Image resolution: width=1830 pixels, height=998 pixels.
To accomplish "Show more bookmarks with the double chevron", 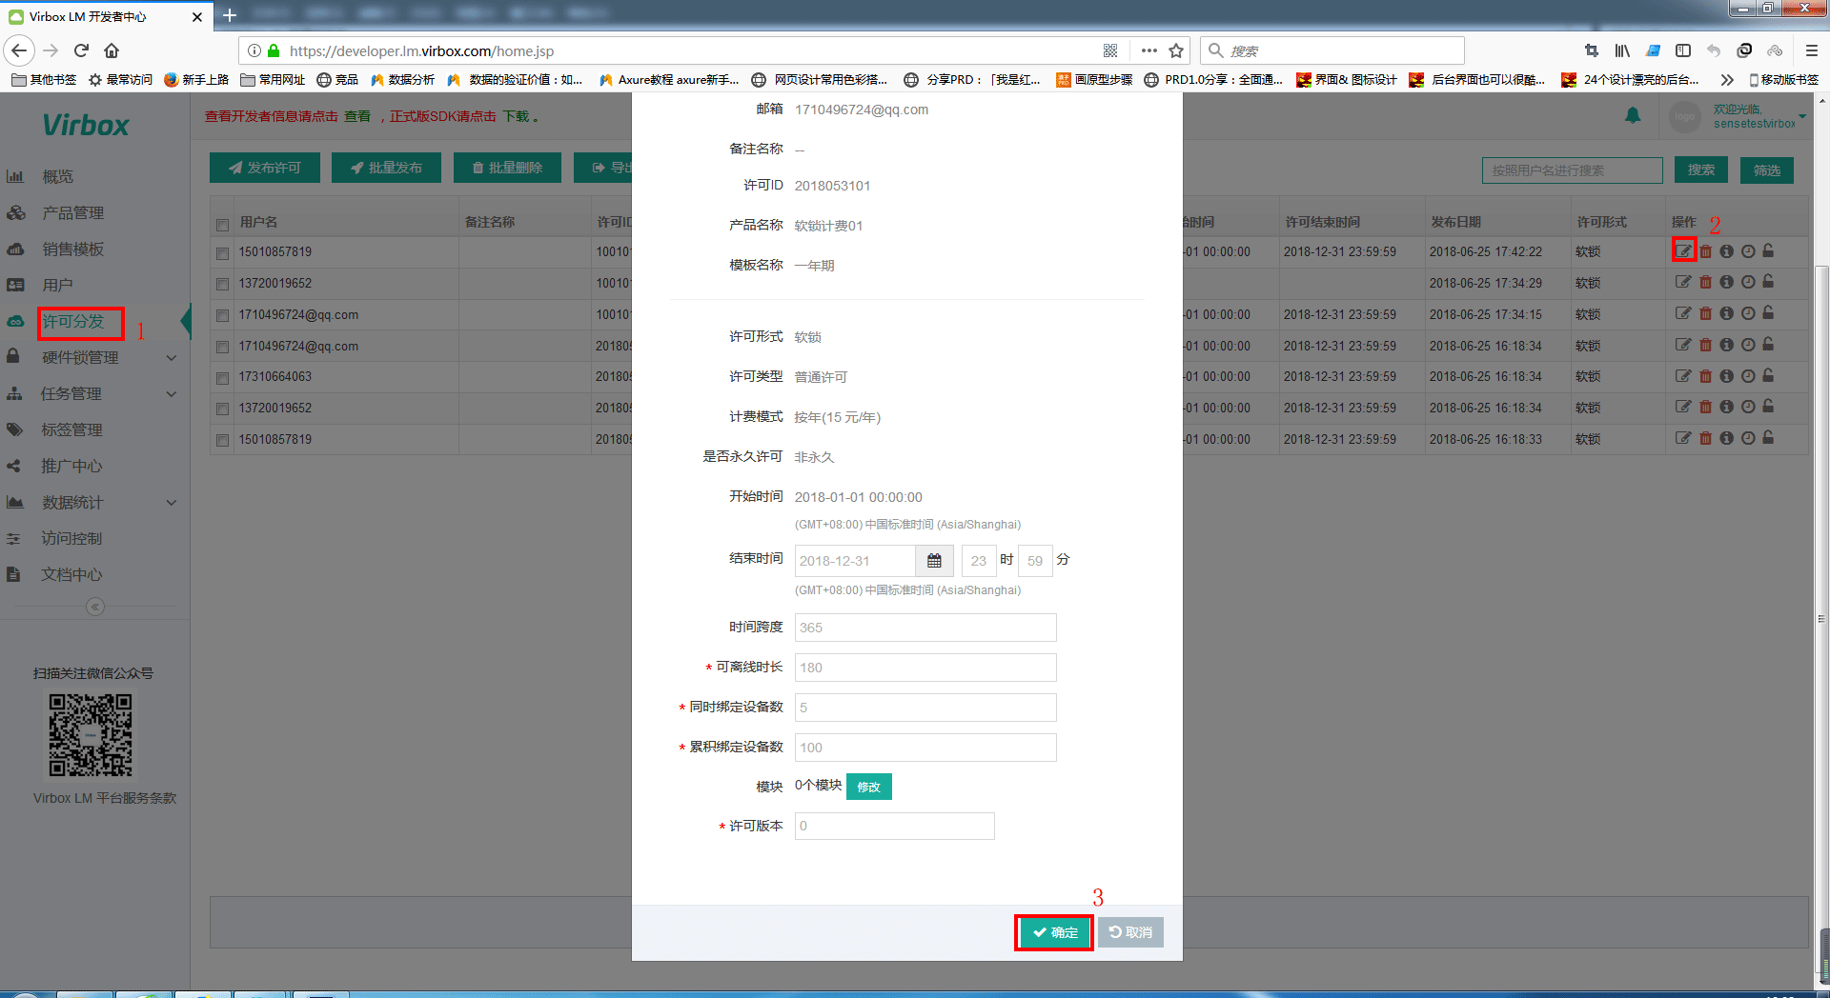I will click(x=1726, y=80).
